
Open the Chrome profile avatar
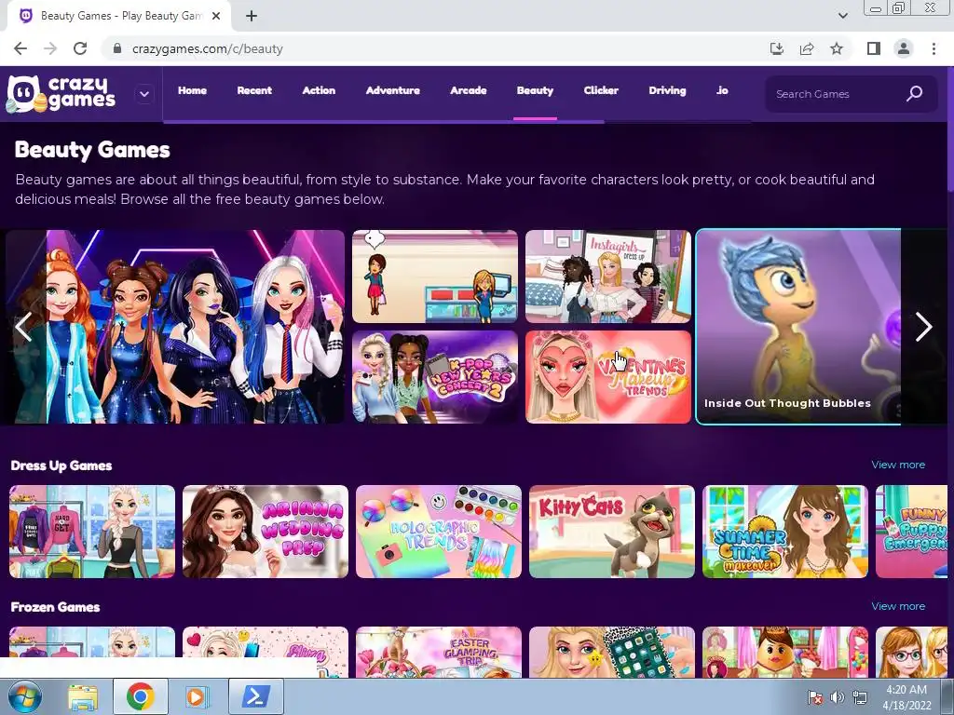pos(904,48)
